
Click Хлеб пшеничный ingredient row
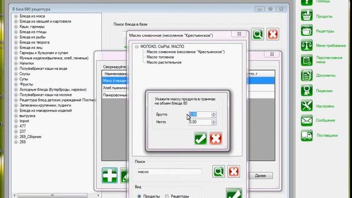(114, 88)
